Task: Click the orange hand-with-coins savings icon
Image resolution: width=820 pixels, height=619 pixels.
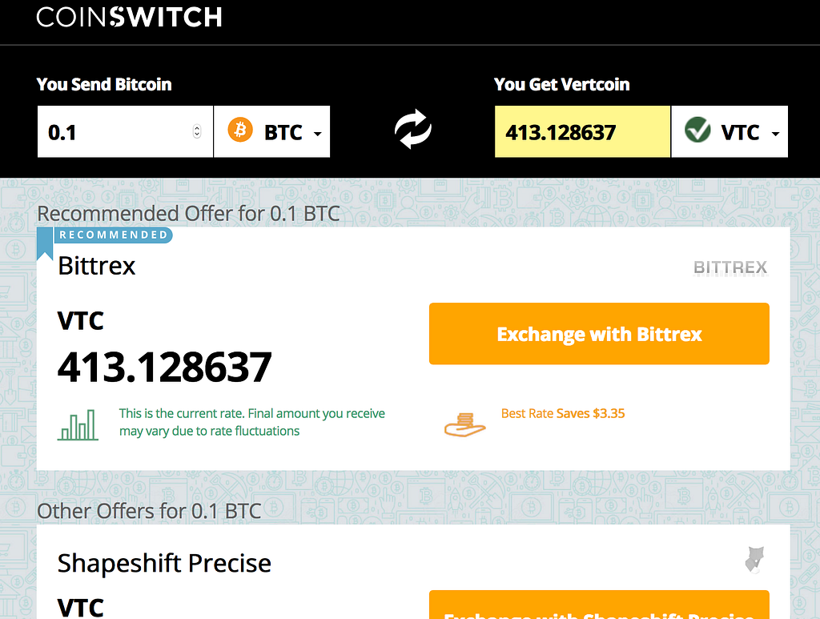Action: pos(465,423)
